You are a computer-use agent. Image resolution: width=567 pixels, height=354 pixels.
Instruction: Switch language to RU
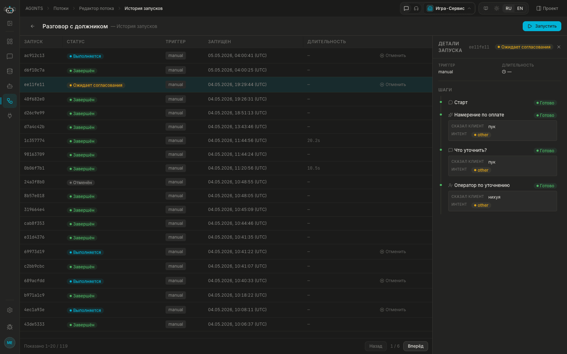[509, 8]
